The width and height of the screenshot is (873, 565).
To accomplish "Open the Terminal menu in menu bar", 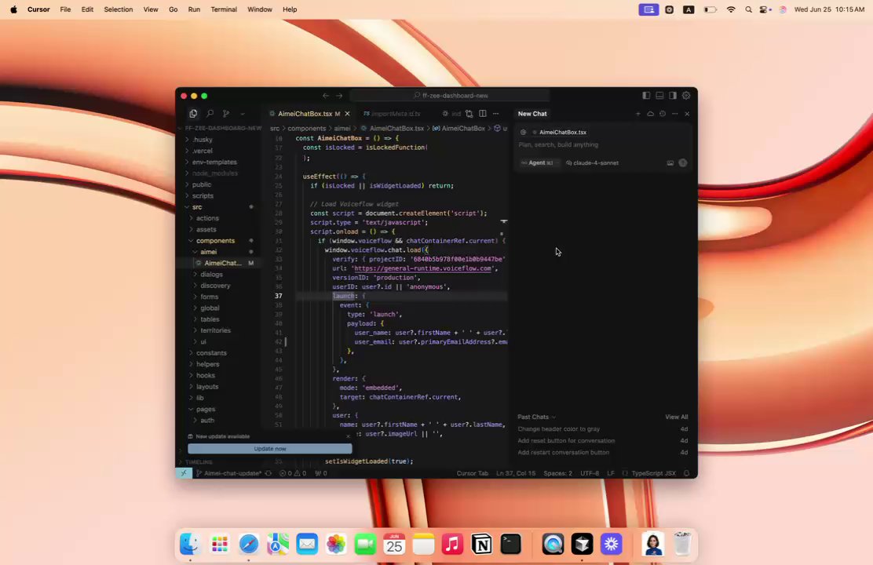I will click(x=224, y=9).
